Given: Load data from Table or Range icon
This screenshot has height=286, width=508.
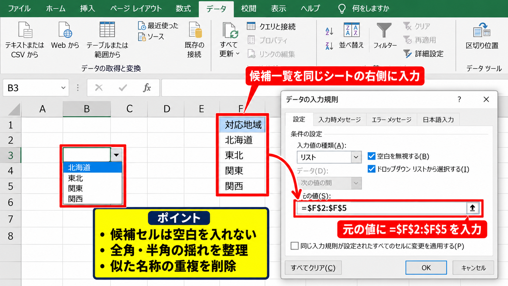Looking at the screenshot, I should pos(107,29).
